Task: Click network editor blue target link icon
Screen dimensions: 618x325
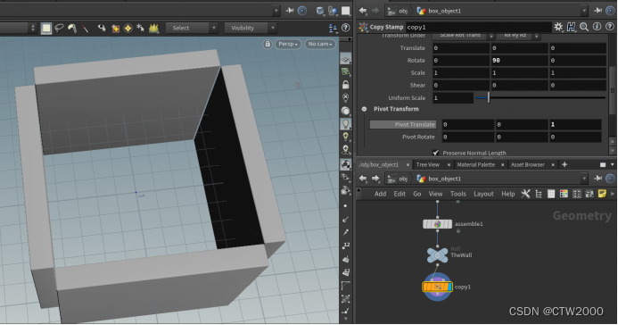Action: tap(610, 179)
